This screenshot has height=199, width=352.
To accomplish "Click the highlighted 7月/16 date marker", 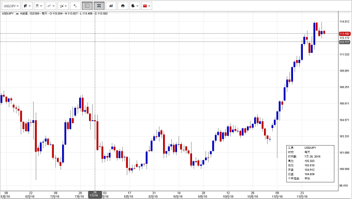I will 95,195.
